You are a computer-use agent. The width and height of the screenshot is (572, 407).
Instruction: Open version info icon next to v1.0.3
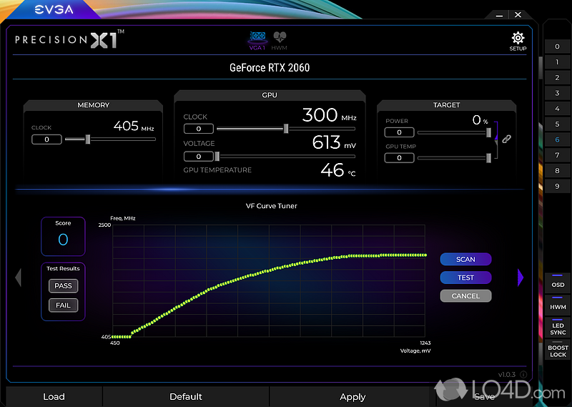[523, 374]
